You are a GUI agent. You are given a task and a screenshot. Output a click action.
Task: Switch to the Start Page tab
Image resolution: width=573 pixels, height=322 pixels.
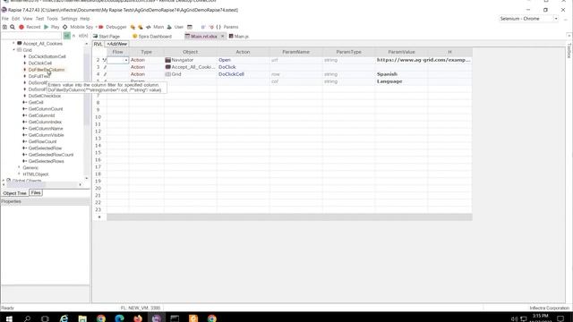point(107,37)
